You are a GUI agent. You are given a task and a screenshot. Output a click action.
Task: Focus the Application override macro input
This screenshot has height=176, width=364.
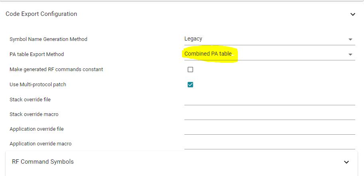point(269,144)
